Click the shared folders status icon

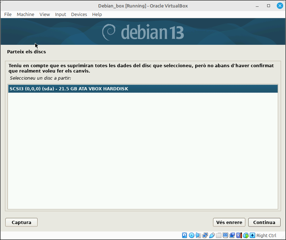click(x=218, y=235)
